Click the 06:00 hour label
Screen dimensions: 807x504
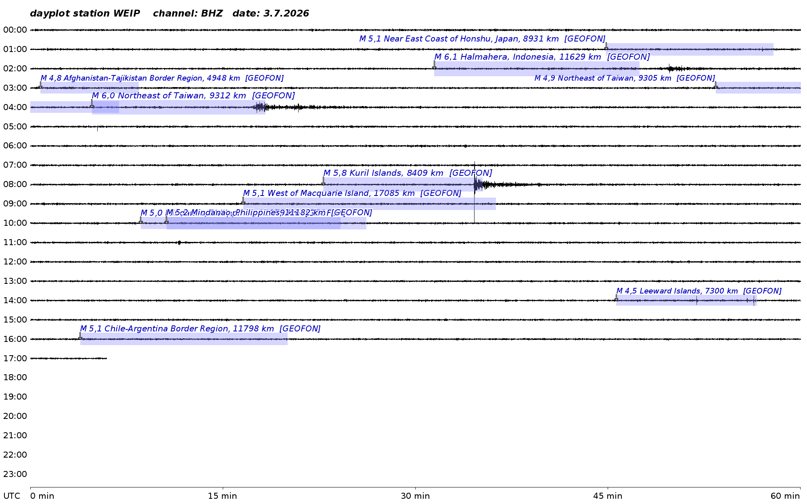pyautogui.click(x=15, y=146)
